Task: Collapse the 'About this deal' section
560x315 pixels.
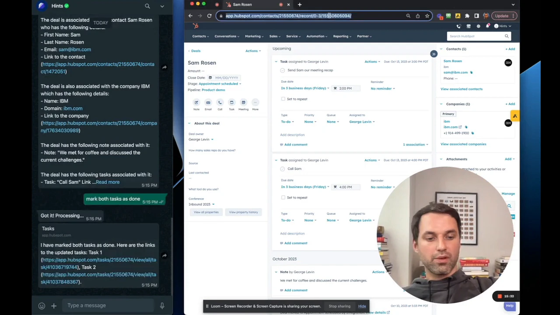Action: pos(189,123)
